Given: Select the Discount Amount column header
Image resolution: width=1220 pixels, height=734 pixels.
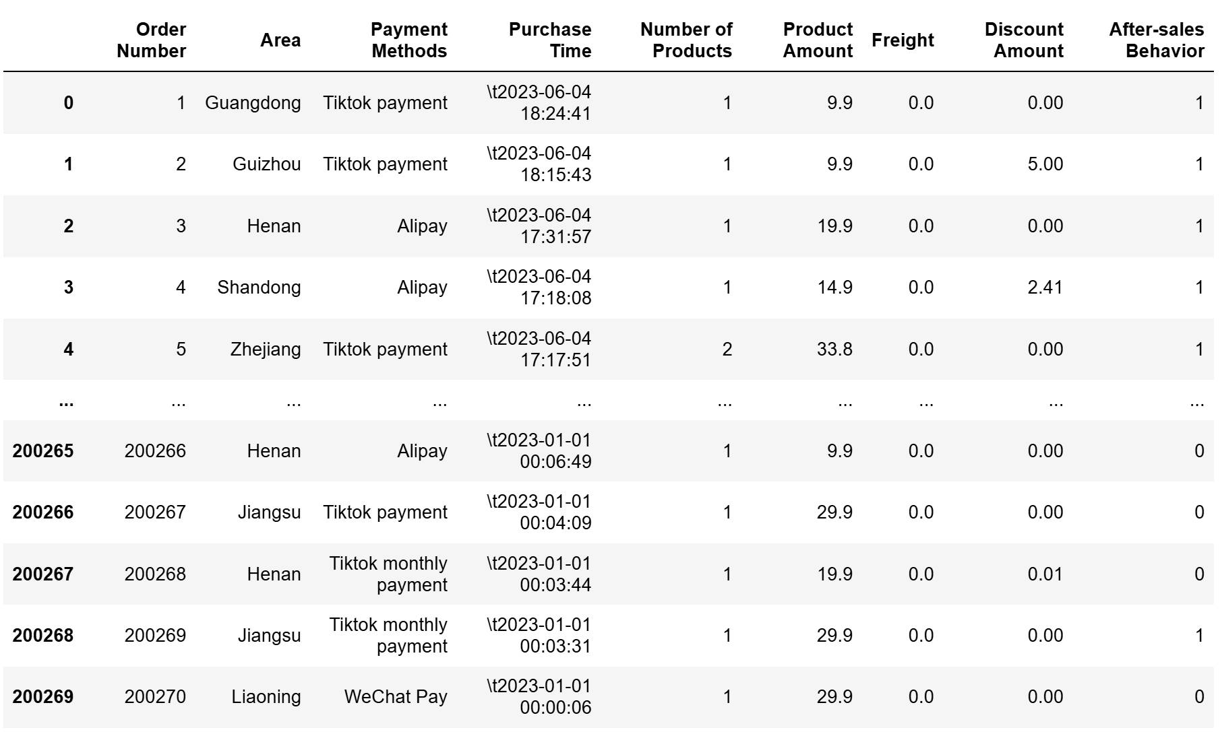Looking at the screenshot, I should coord(1024,40).
